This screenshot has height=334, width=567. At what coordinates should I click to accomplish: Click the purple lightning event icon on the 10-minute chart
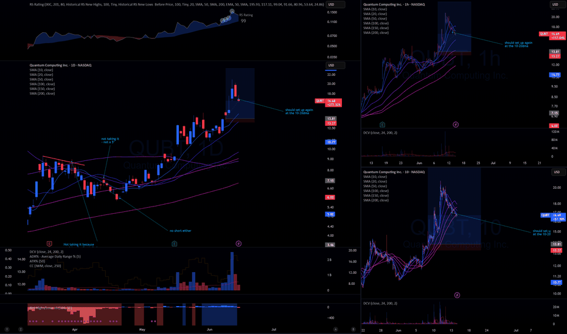457,295
